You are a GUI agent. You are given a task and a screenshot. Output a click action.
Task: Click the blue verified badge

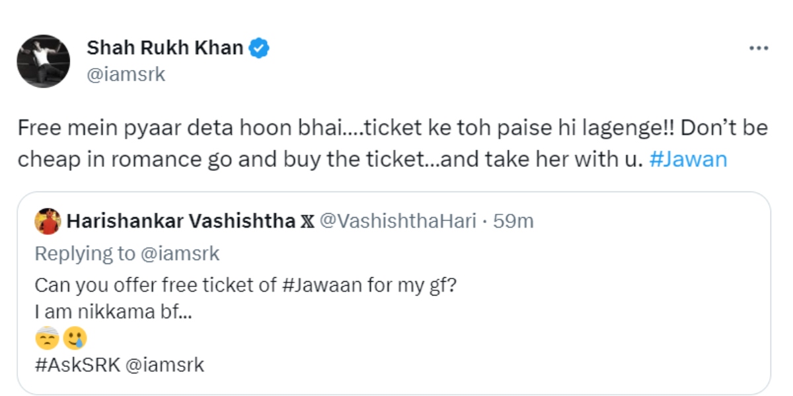pyautogui.click(x=259, y=48)
